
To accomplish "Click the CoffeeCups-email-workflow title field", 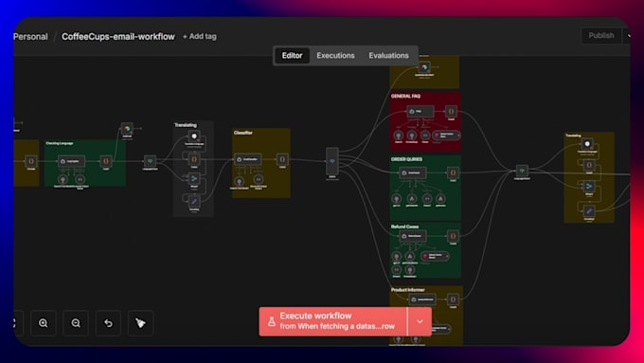I will point(118,37).
